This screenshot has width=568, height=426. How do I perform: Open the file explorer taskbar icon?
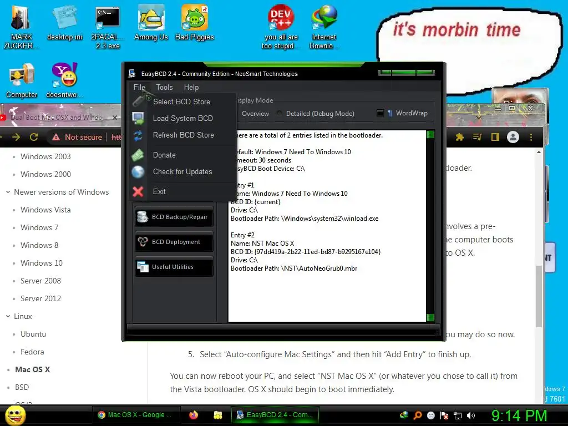coord(217,415)
